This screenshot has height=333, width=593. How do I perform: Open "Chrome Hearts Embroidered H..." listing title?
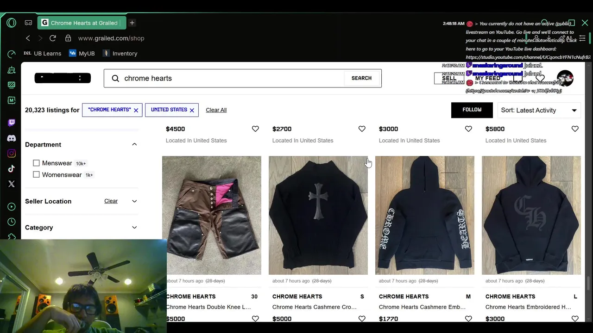coord(528,307)
